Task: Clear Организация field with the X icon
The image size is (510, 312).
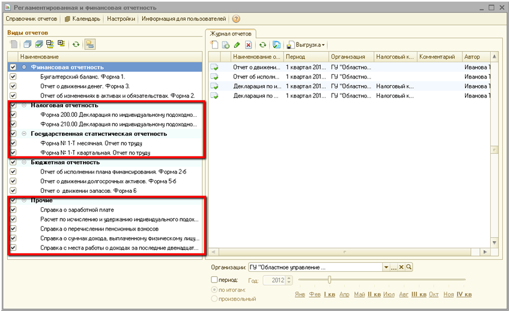Action: 401,267
